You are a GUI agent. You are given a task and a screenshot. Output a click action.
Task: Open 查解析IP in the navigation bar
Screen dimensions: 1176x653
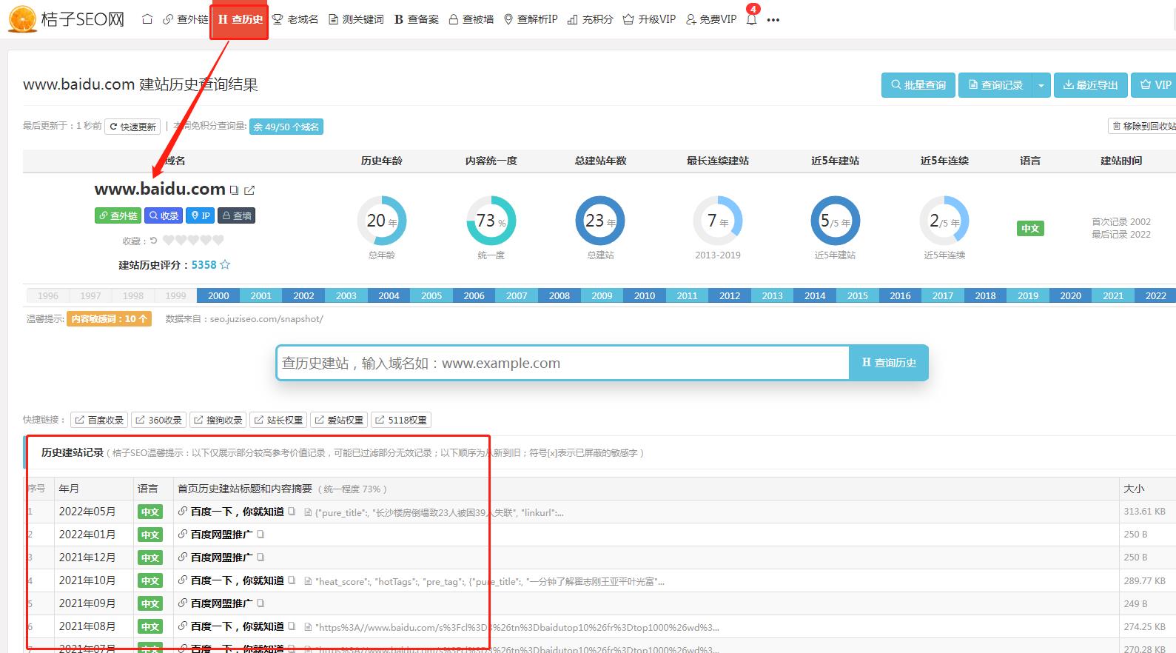tap(531, 19)
